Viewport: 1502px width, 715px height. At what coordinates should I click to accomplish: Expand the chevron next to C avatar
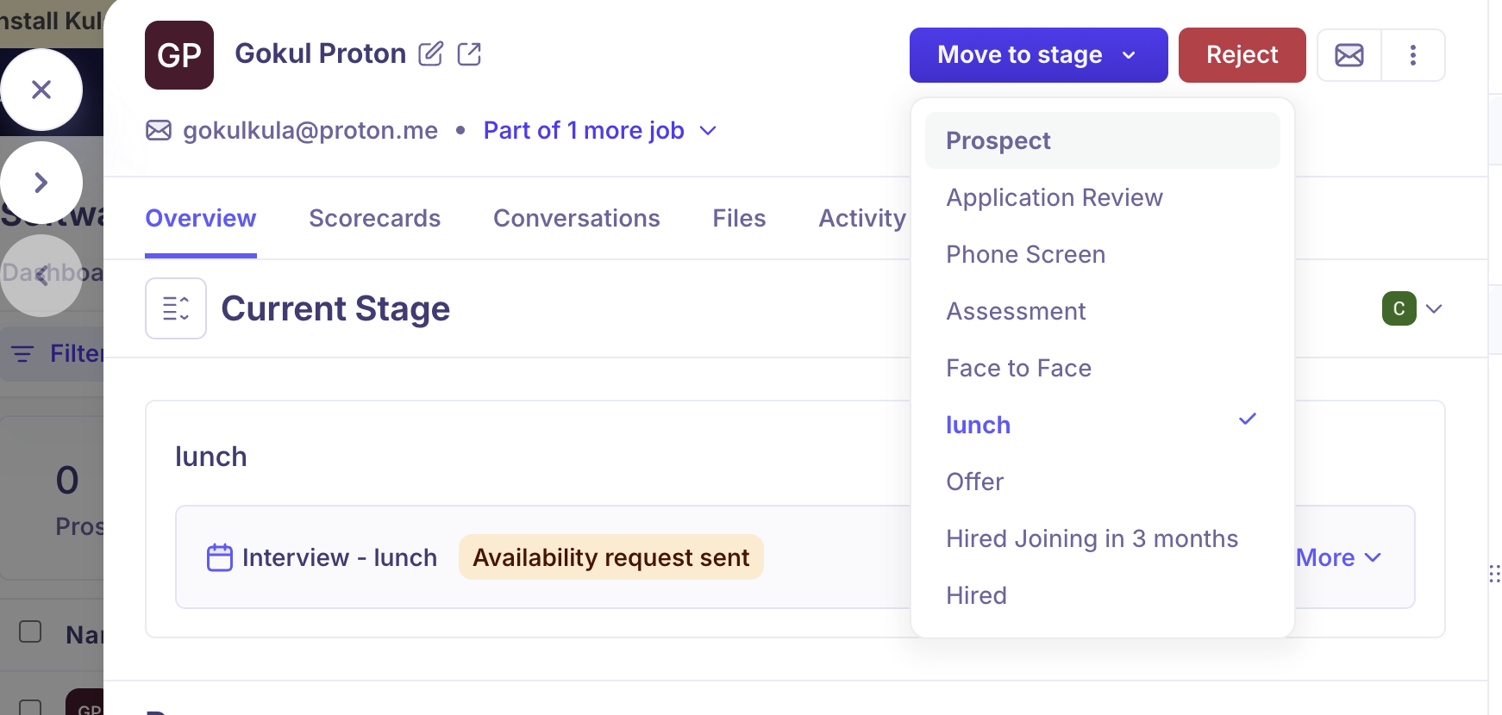point(1434,308)
